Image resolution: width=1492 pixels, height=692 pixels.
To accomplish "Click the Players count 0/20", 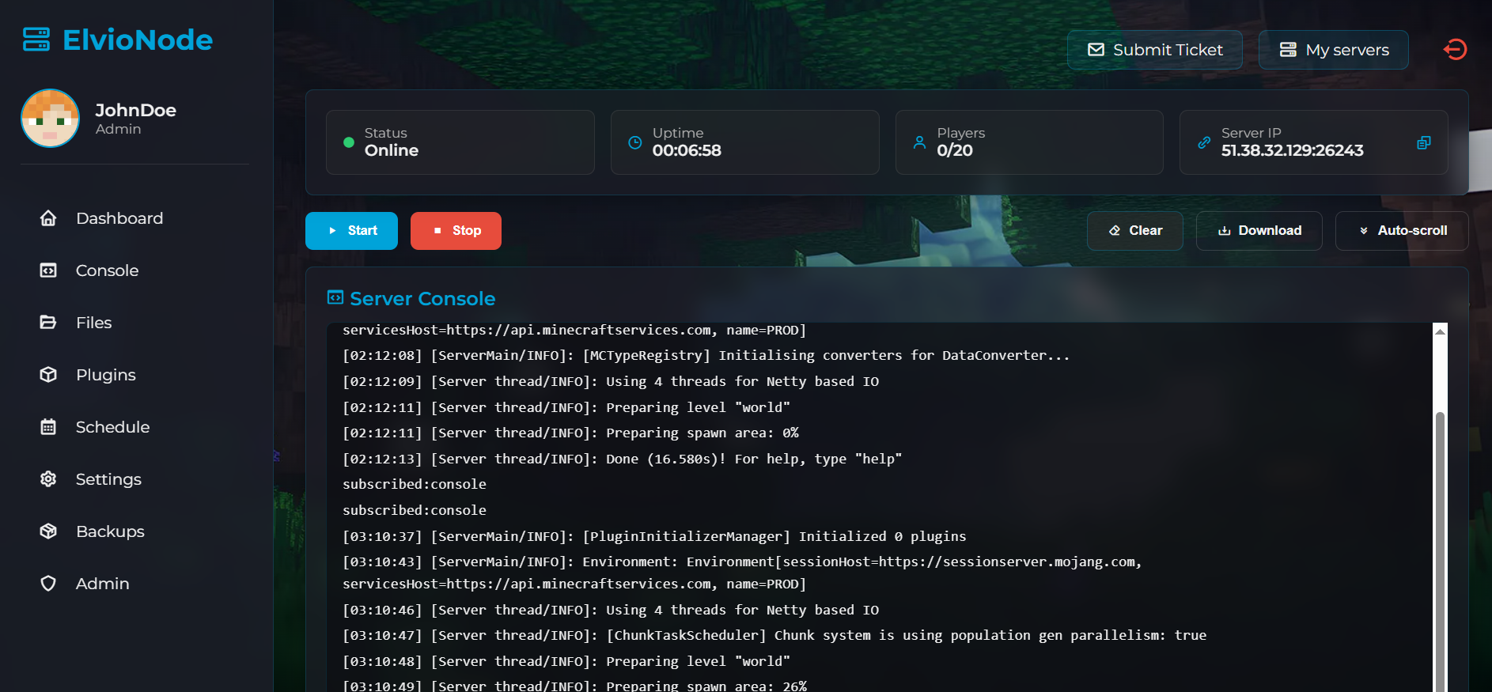I will pyautogui.click(x=955, y=150).
